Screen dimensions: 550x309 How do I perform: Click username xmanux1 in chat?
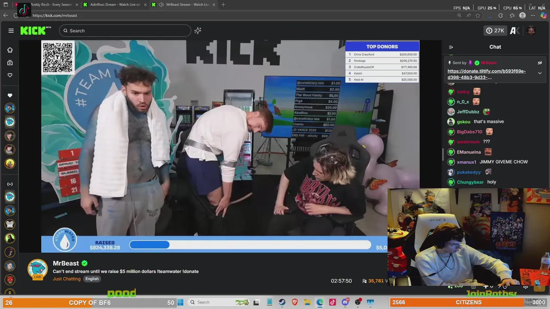(467, 162)
